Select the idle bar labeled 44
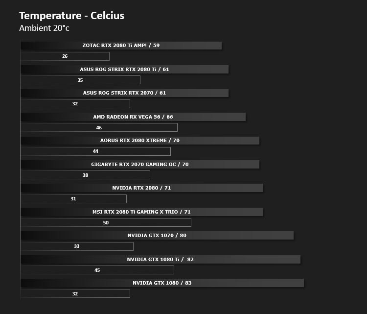Viewport: 367px width, 314px height. pyautogui.click(x=95, y=151)
